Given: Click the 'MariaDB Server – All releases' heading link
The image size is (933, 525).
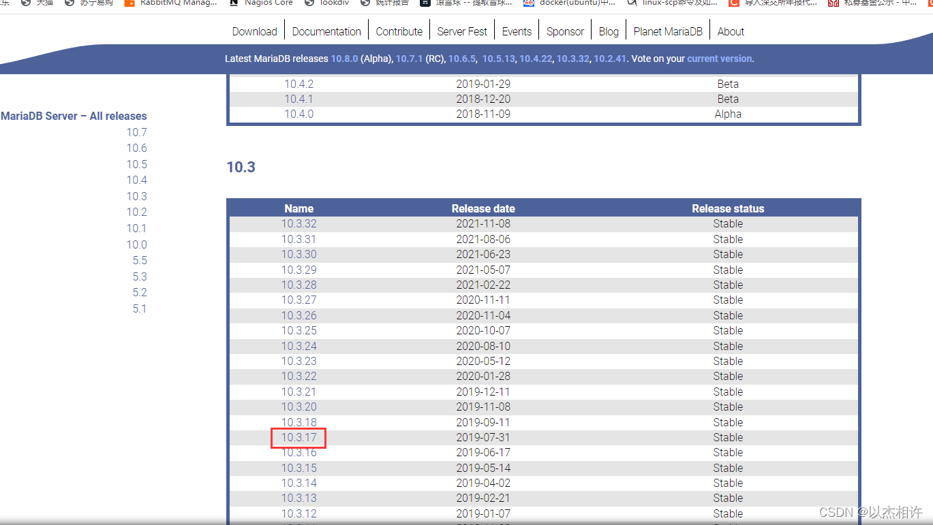Looking at the screenshot, I should coord(74,116).
